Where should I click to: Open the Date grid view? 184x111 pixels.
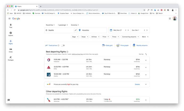[x=107, y=45]
